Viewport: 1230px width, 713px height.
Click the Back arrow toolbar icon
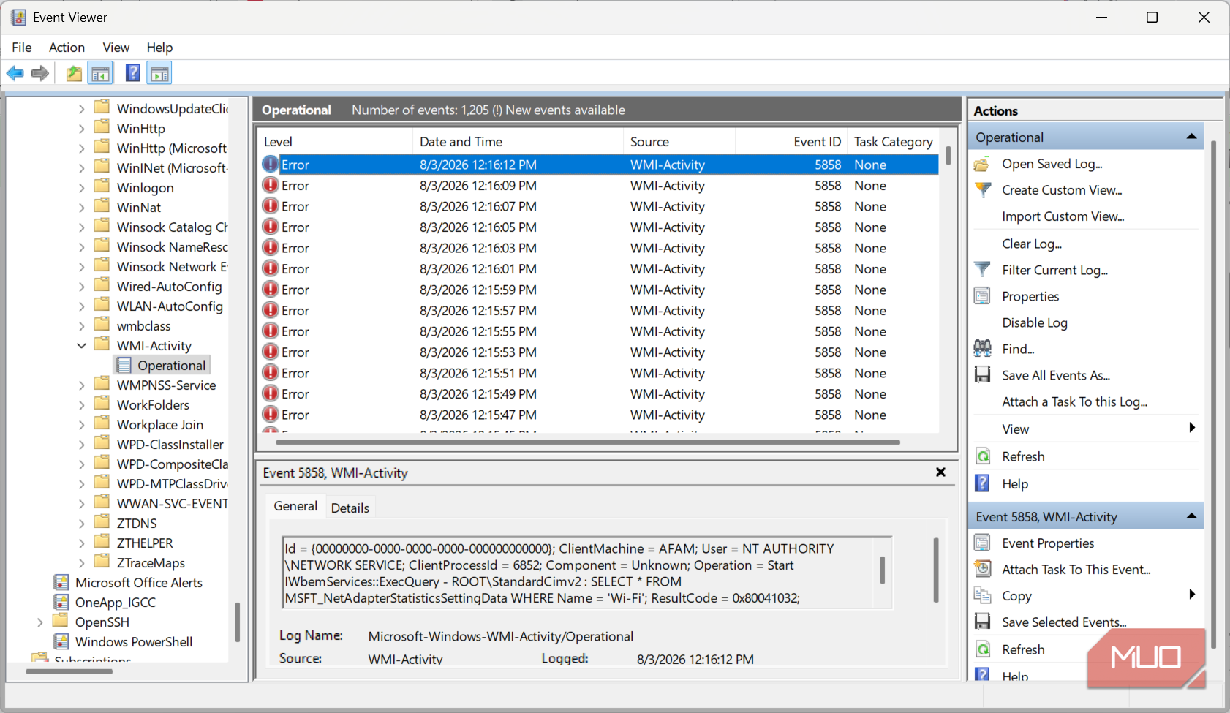coord(15,73)
